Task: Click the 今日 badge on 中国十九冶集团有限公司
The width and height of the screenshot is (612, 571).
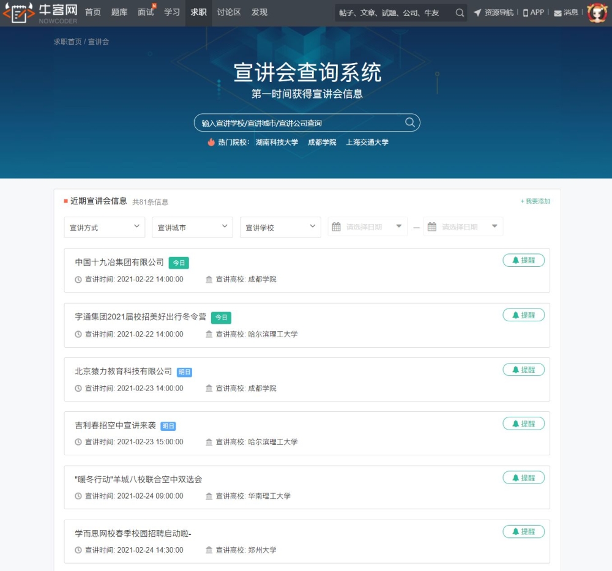Action: 179,263
